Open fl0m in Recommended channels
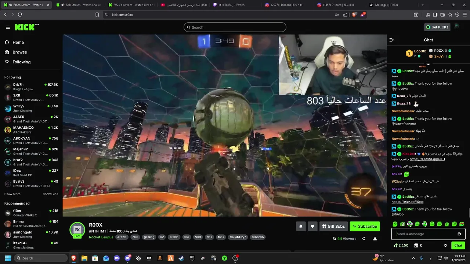 [x=31, y=213]
